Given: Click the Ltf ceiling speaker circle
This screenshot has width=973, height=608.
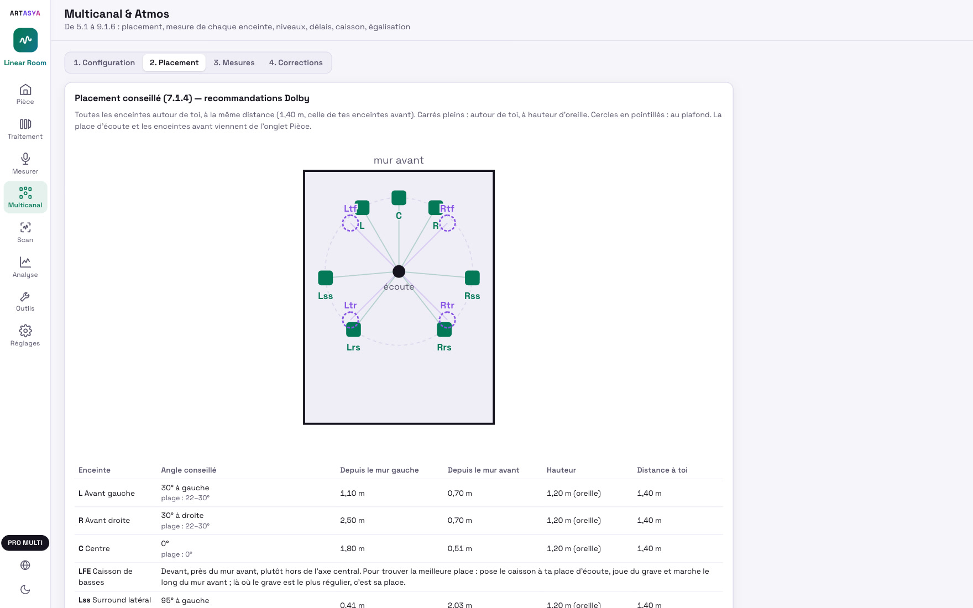Looking at the screenshot, I should point(350,223).
